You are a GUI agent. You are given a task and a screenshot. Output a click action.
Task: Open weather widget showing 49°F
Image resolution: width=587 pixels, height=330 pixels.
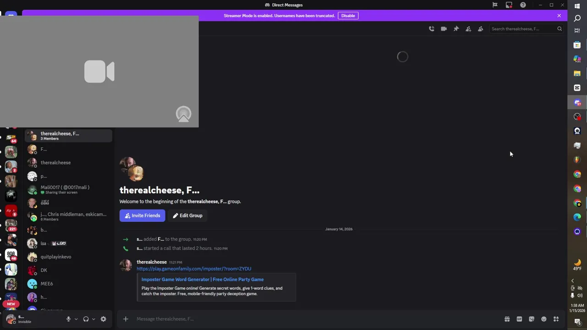[577, 265]
